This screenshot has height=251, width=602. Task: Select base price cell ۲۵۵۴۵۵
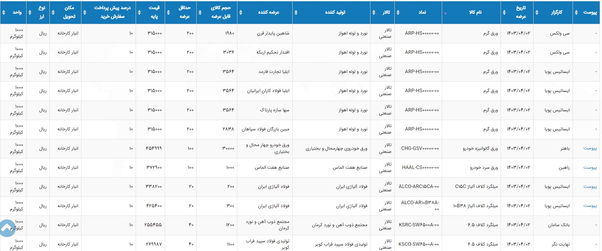(x=153, y=225)
